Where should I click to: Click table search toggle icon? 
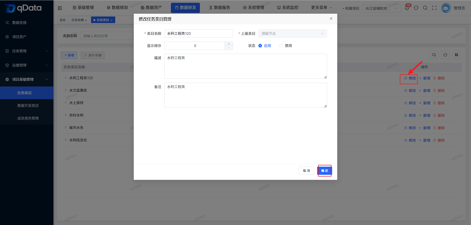point(434,55)
